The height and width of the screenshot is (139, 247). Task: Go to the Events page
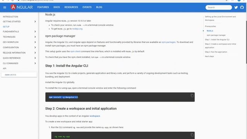click(x=87, y=7)
